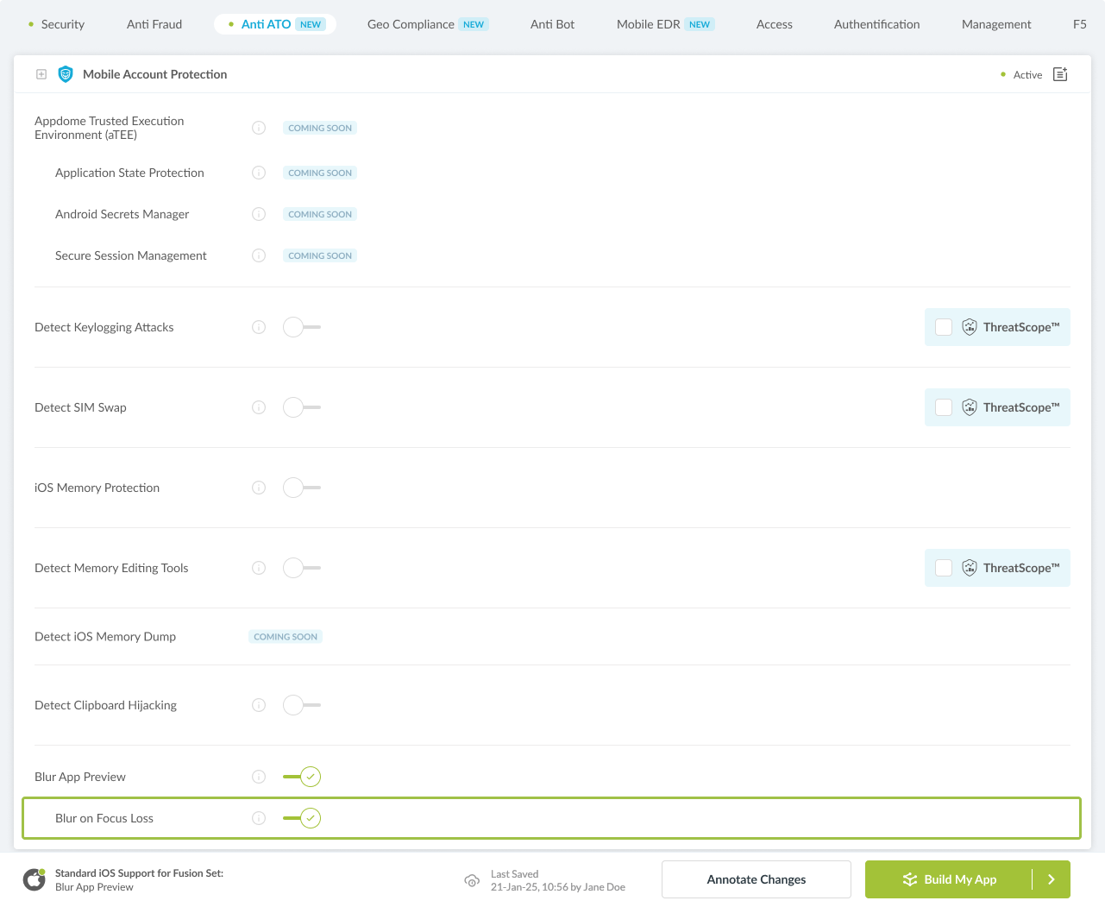Open the Mobile EDR tab
This screenshot has width=1105, height=907.
tap(649, 24)
